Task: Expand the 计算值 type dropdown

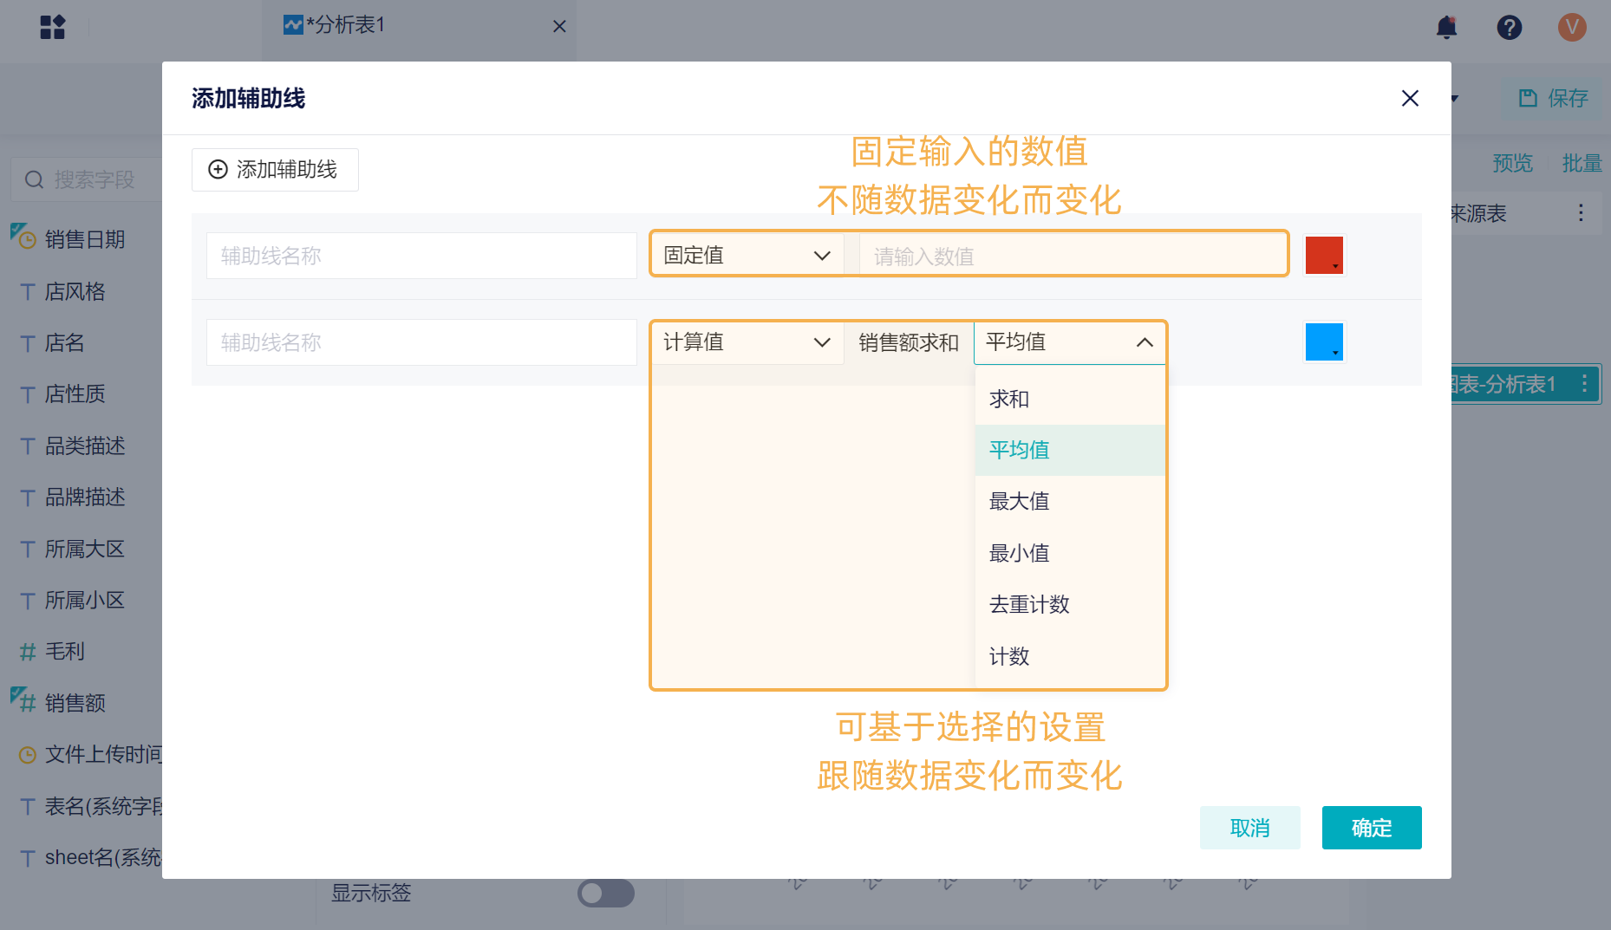Action: [x=747, y=341]
